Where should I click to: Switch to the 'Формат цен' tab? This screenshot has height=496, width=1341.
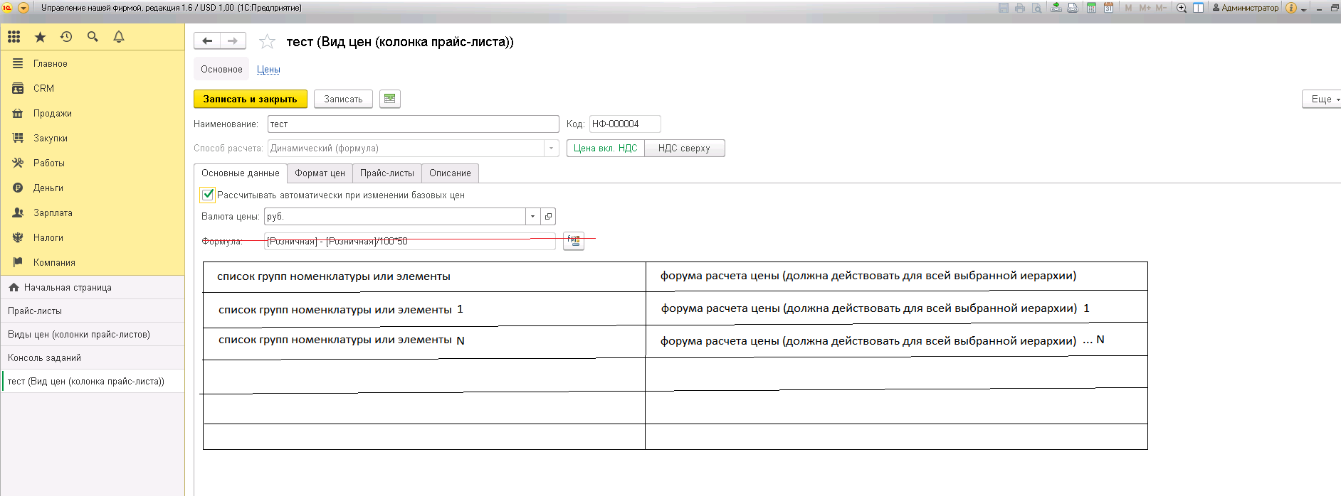(320, 173)
